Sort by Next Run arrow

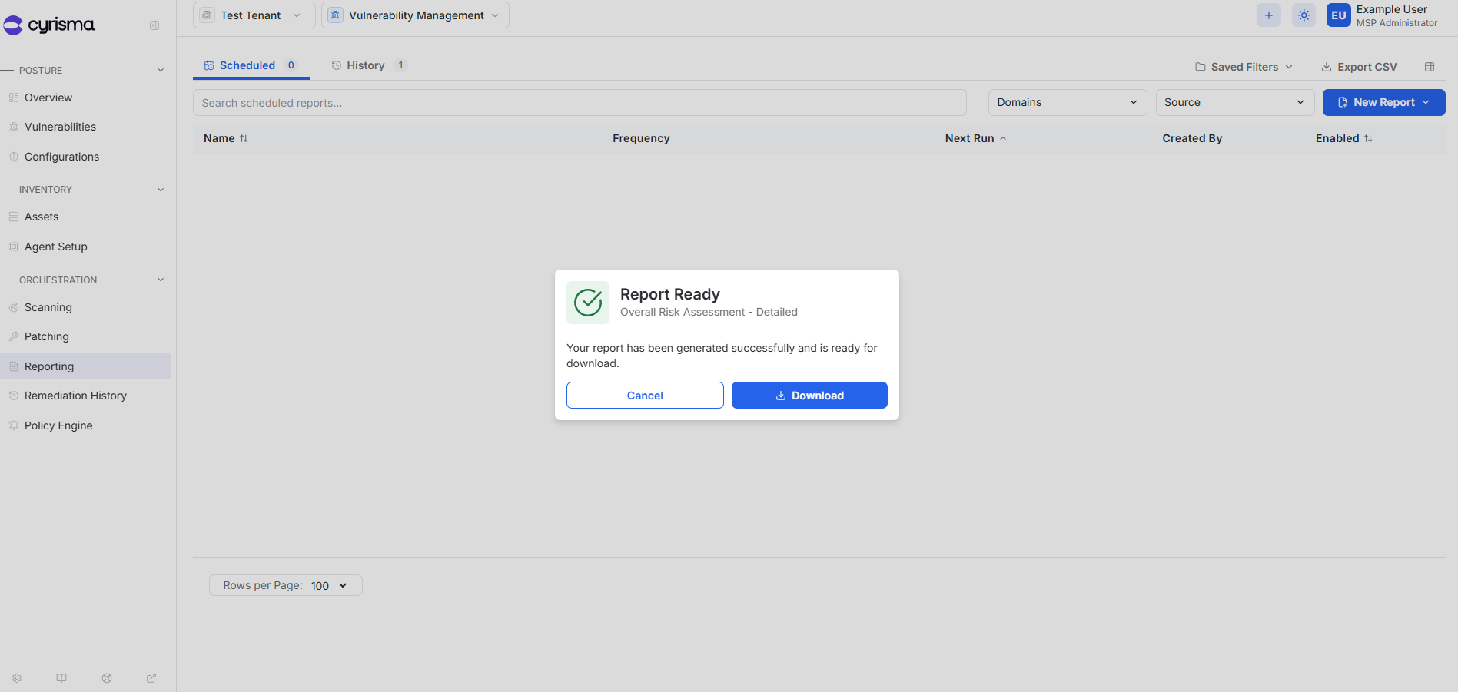pos(1003,138)
